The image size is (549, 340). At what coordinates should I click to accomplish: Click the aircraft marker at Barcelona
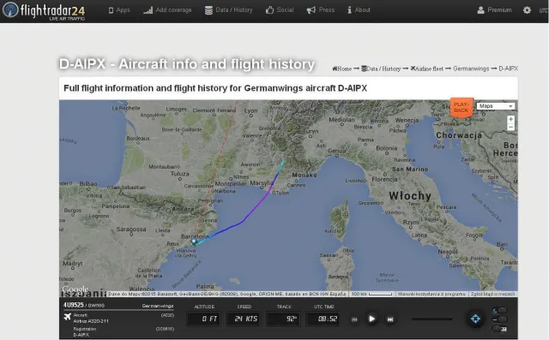point(194,242)
